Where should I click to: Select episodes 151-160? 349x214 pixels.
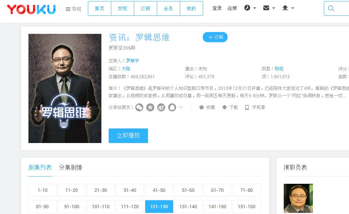pyautogui.click(x=247, y=206)
